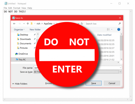Viewport: 135px width, 104px height.
Task: Change the view layout icon
Action: click(108, 29)
